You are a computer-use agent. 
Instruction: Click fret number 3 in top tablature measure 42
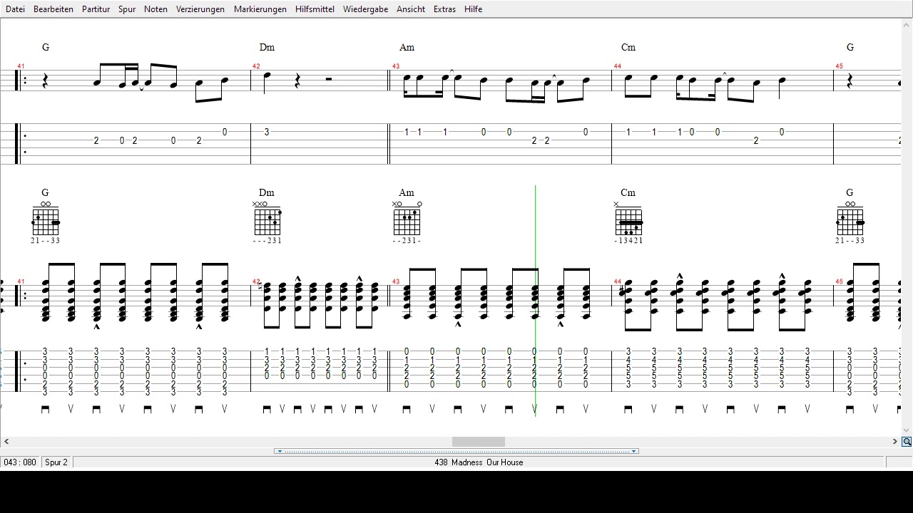tap(267, 132)
